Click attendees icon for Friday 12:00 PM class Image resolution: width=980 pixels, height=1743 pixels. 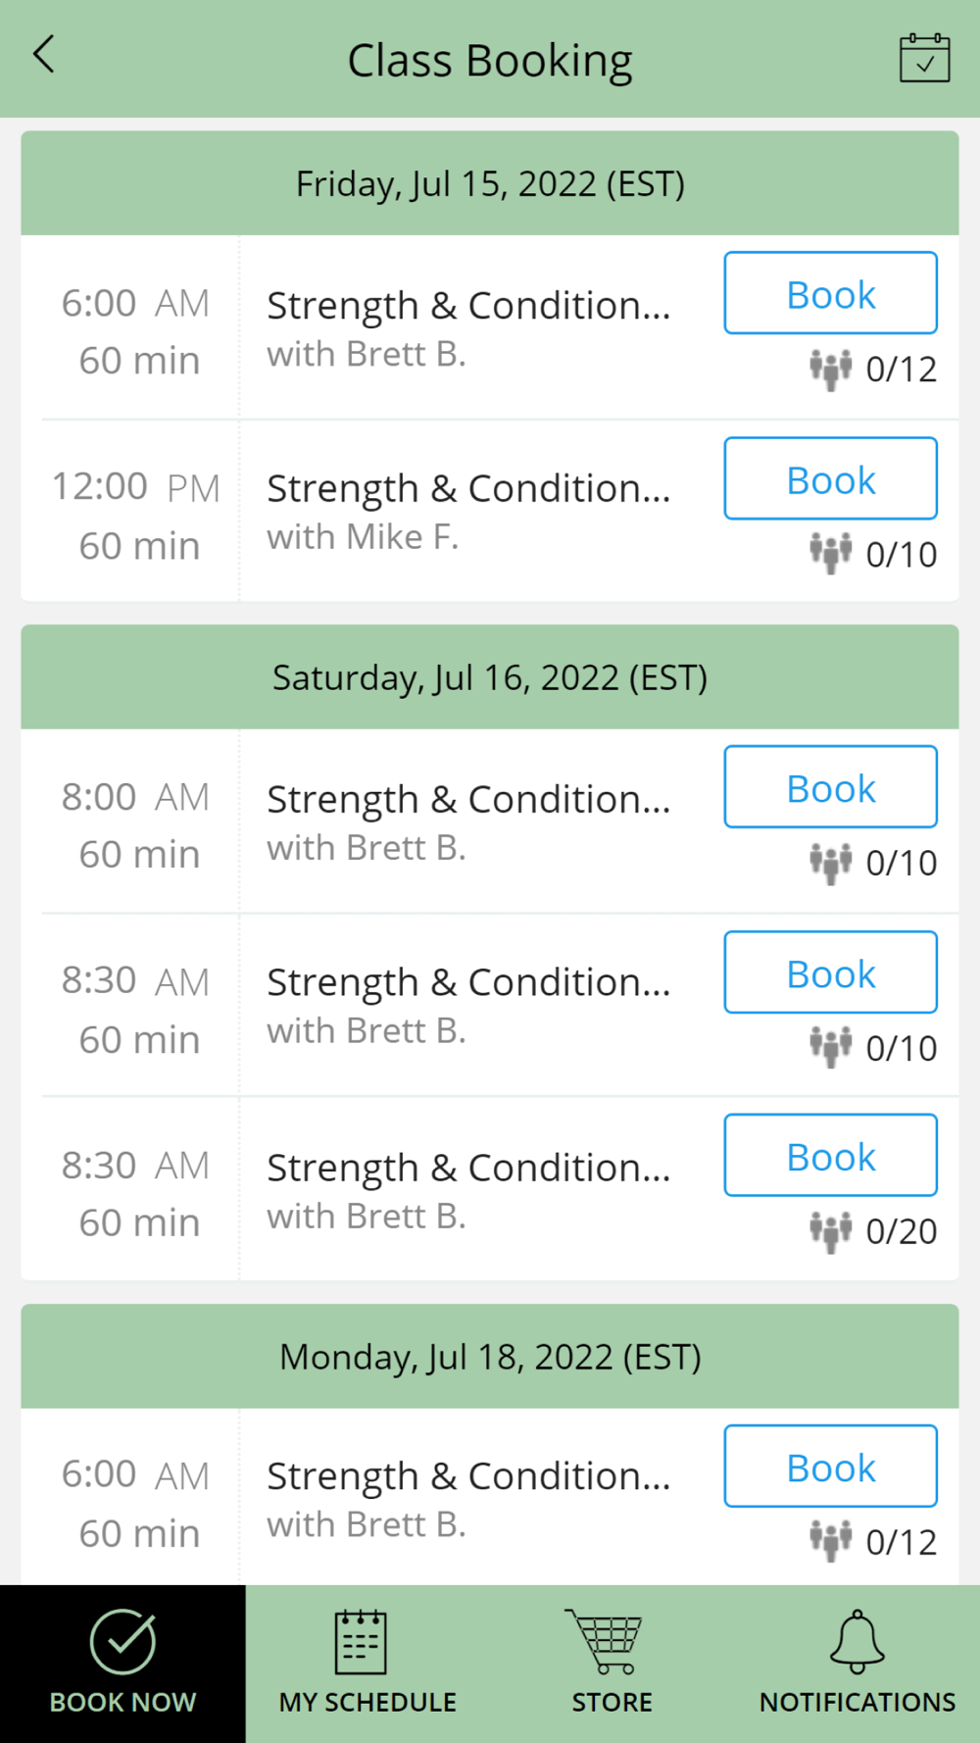point(830,554)
